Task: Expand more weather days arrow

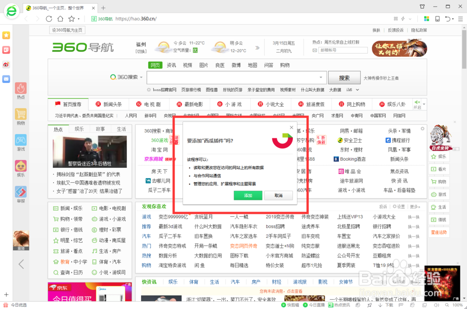Action: (x=257, y=48)
